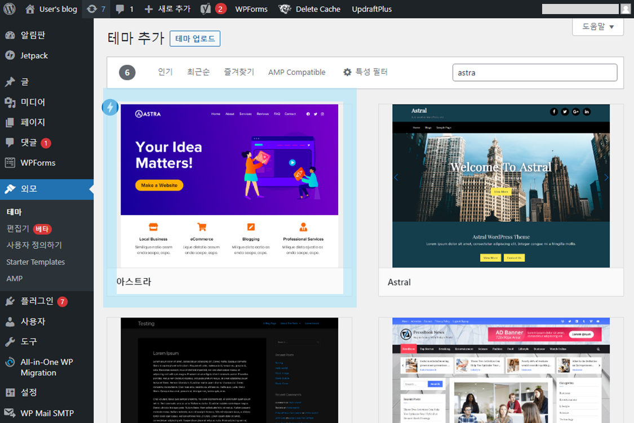Switch to the AMP Compatible tab

pyautogui.click(x=297, y=72)
